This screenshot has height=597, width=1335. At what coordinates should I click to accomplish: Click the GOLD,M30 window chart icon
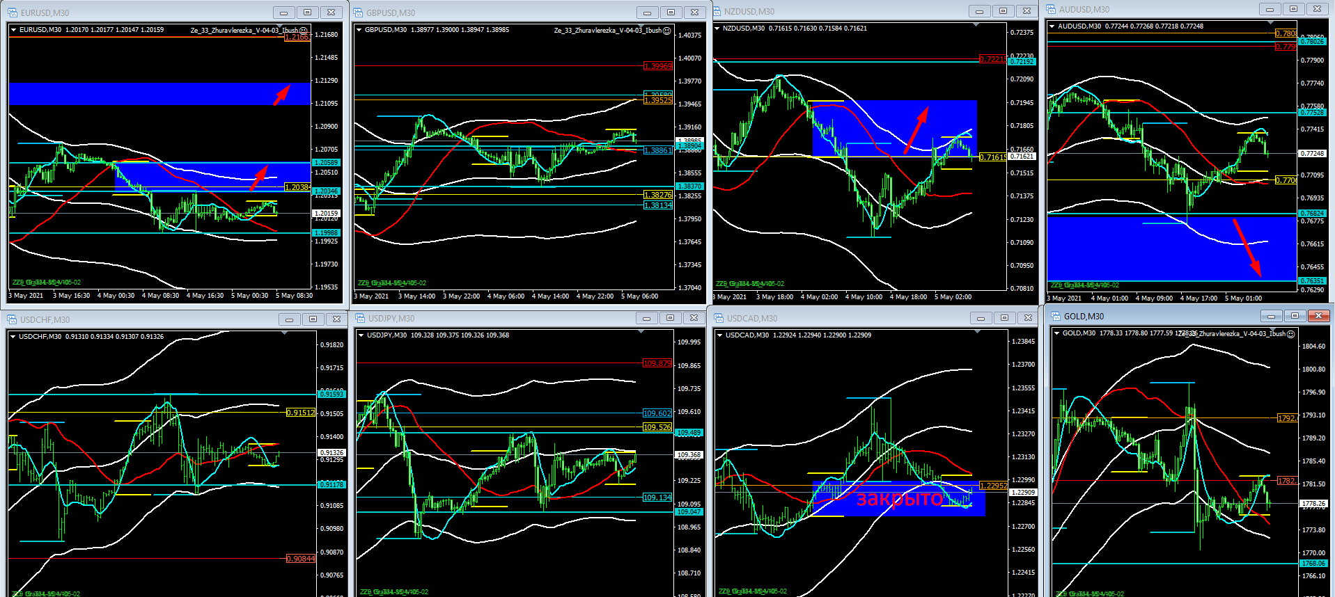1056,316
